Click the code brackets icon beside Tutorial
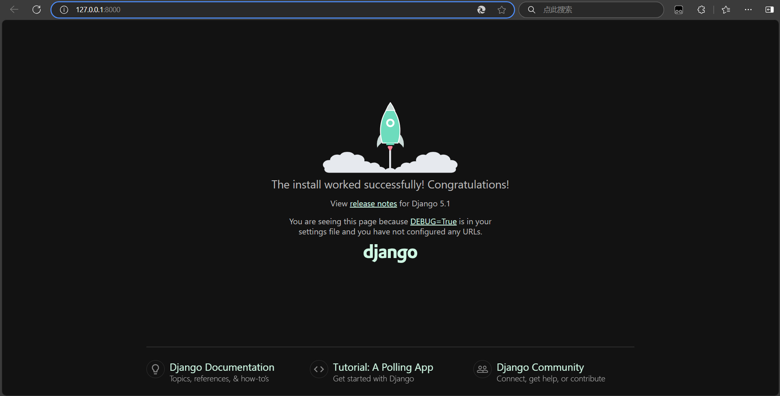This screenshot has width=780, height=396. click(319, 369)
